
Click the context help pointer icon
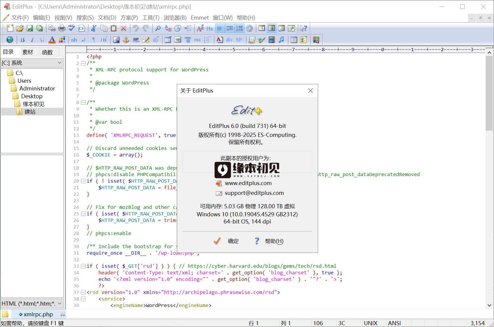[x=304, y=28]
